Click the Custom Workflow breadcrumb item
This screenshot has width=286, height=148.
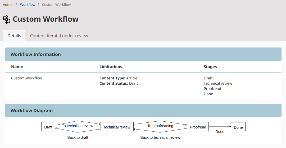(x=56, y=4)
